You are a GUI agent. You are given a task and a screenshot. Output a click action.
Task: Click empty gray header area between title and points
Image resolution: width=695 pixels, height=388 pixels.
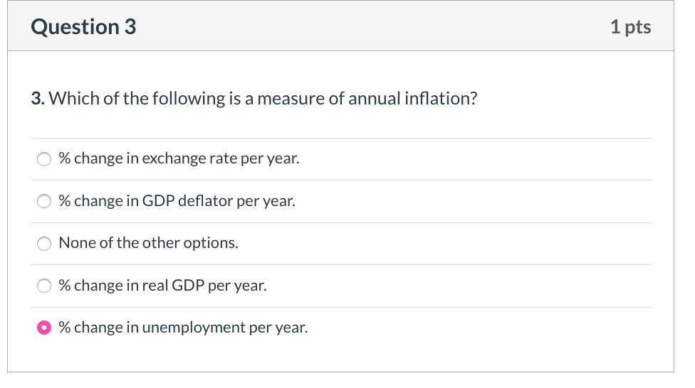click(x=372, y=27)
